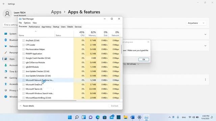Switch to Settings gear on the taskbar

[x=139, y=117]
